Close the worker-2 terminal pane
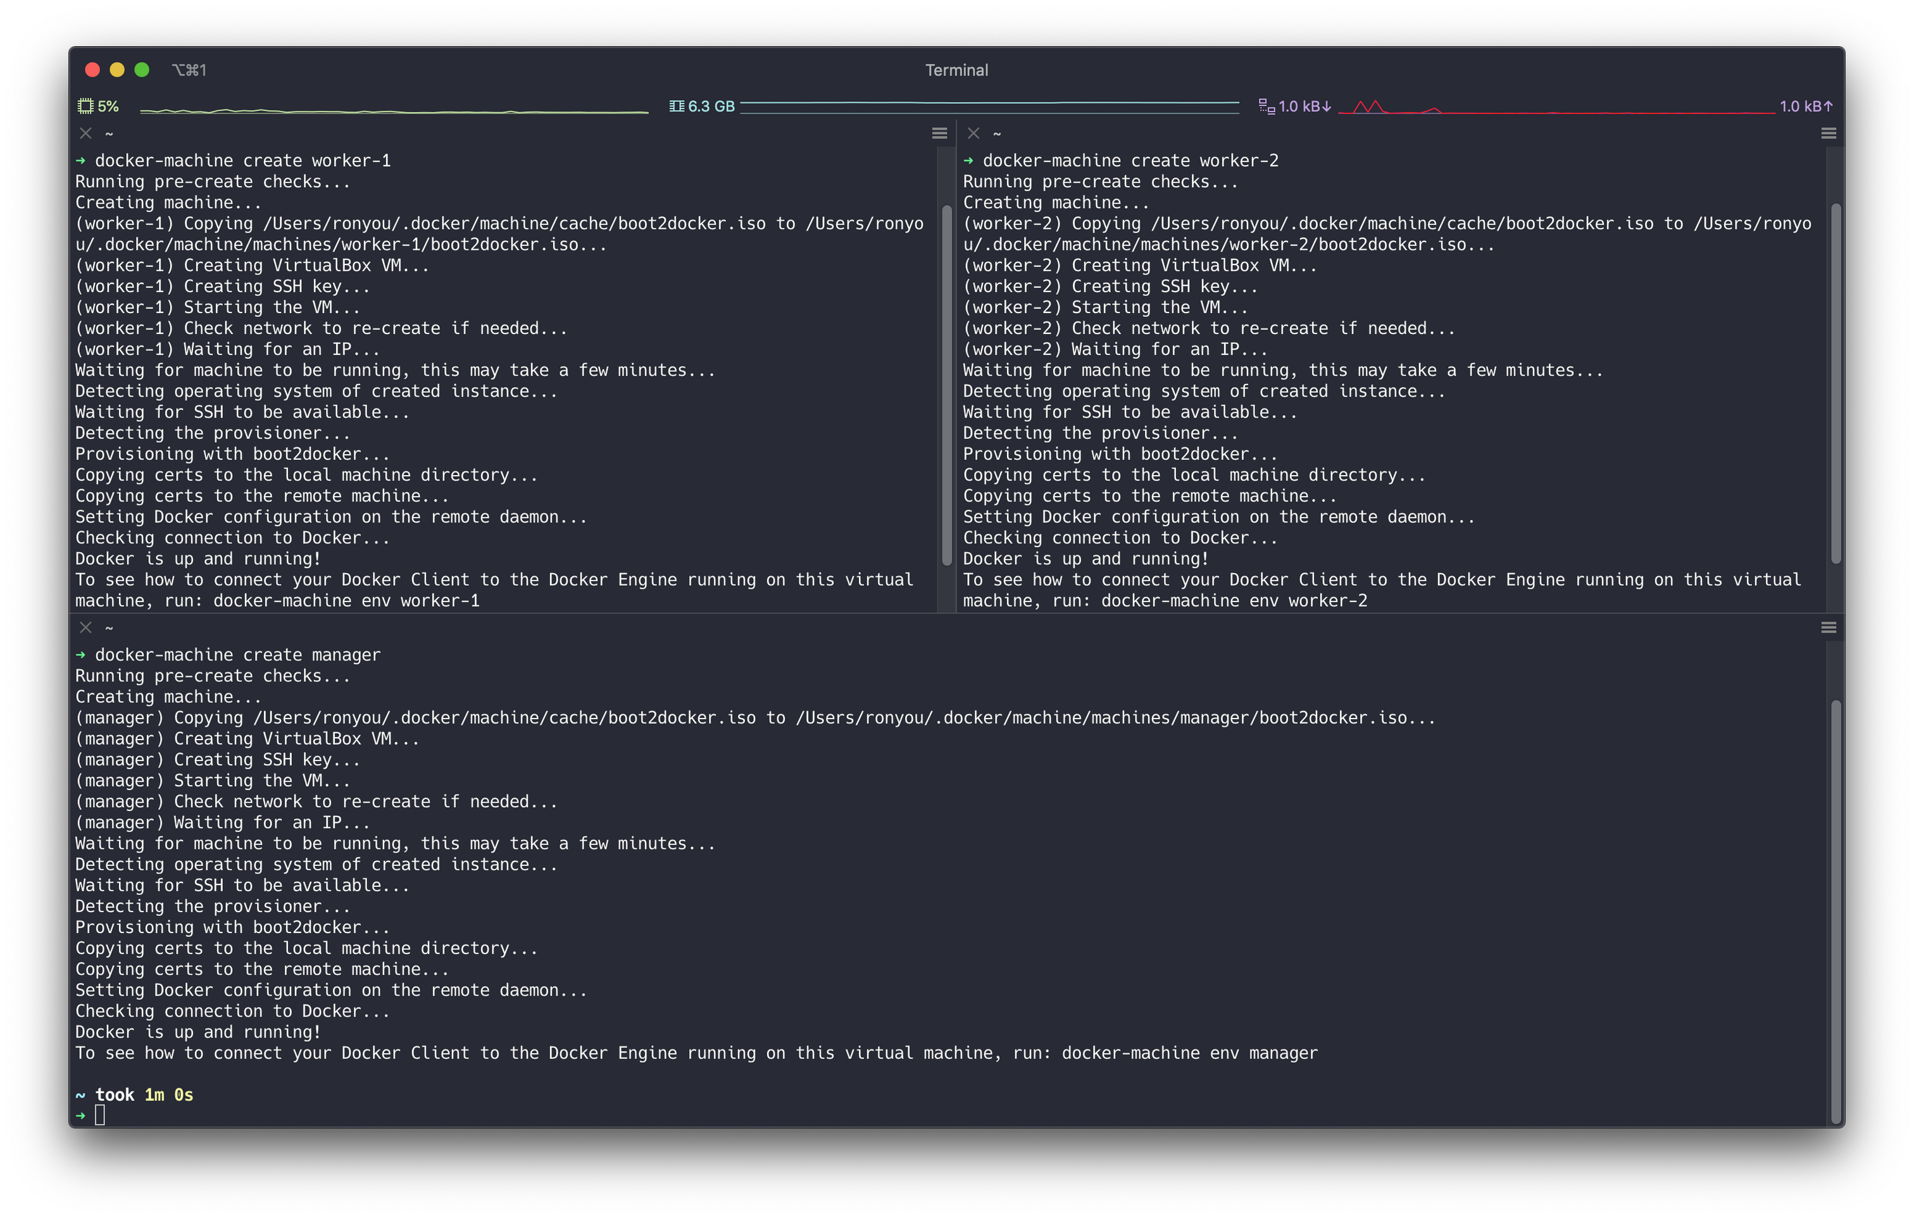Screen dimensions: 1914x1219 (973, 133)
